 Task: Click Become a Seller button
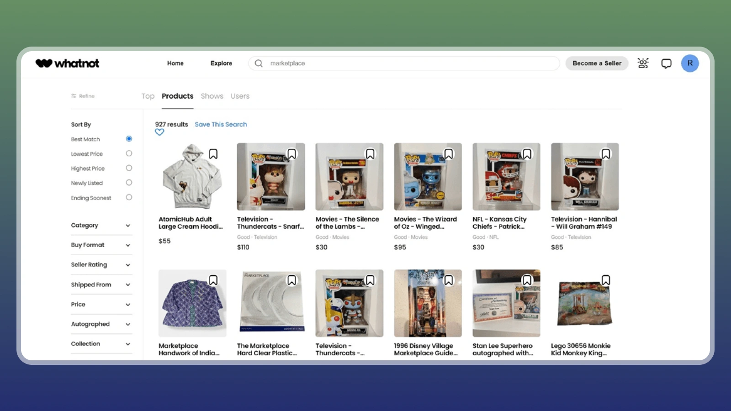click(597, 63)
